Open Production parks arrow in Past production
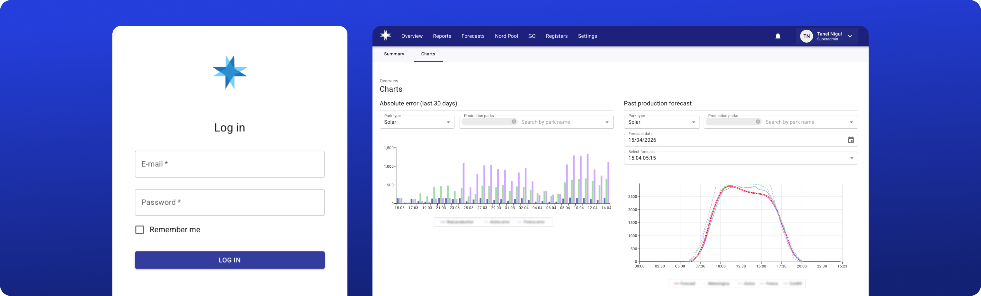The height and width of the screenshot is (296, 981). click(x=851, y=122)
